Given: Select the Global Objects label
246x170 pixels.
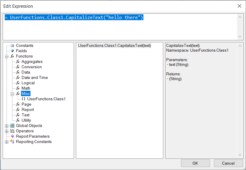Looking at the screenshot, I should tap(29, 125).
